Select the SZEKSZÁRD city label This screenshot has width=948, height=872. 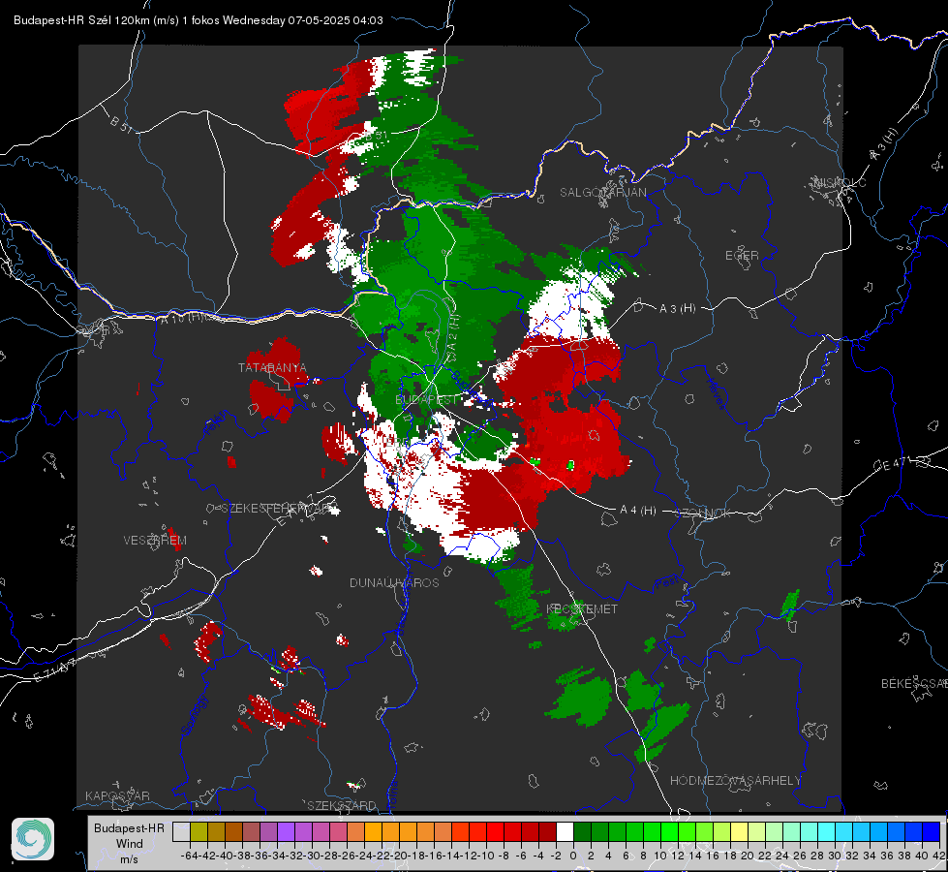coord(342,805)
